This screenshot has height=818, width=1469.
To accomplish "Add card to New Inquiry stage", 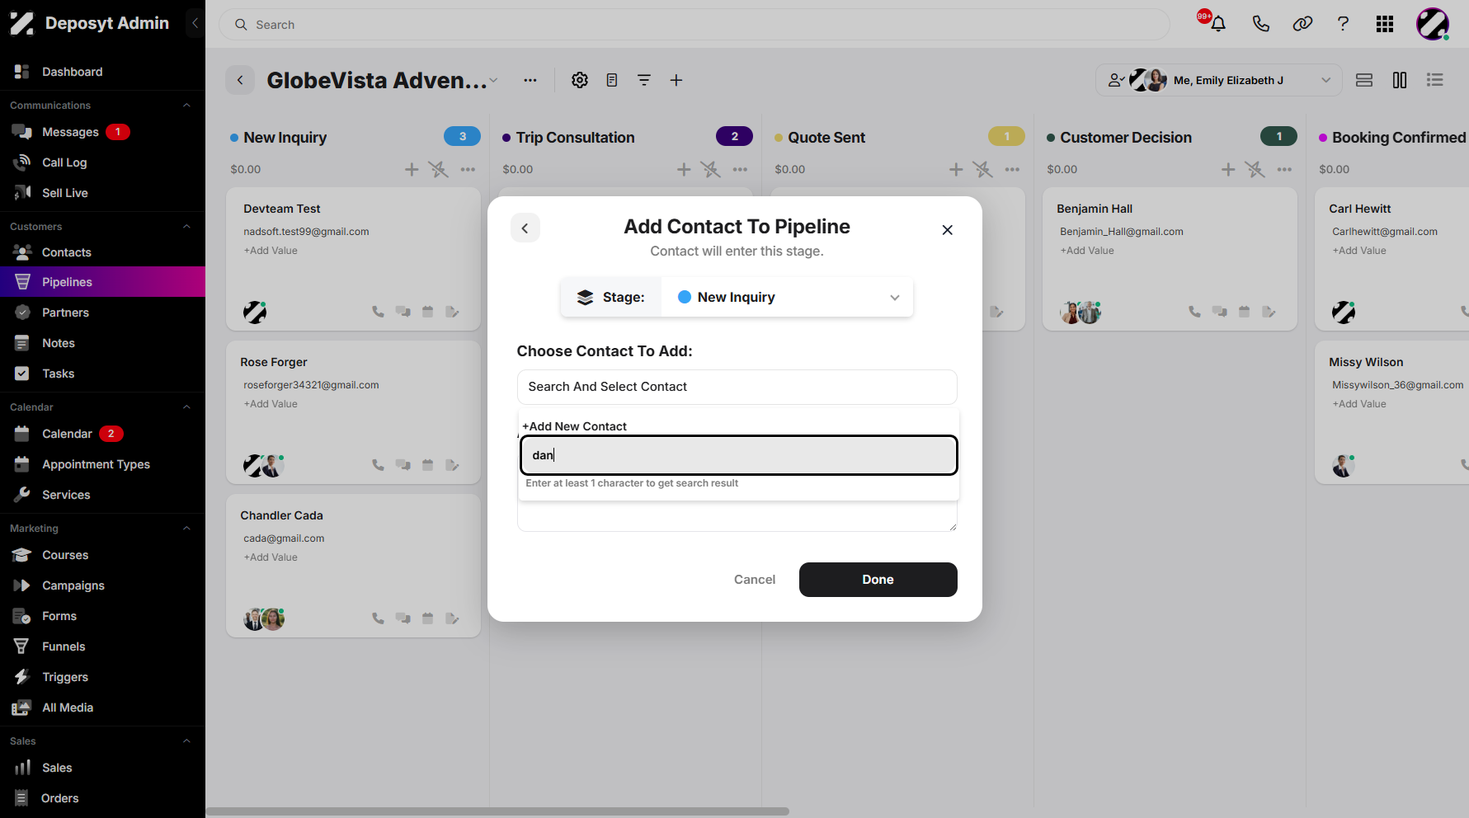I will pyautogui.click(x=412, y=169).
